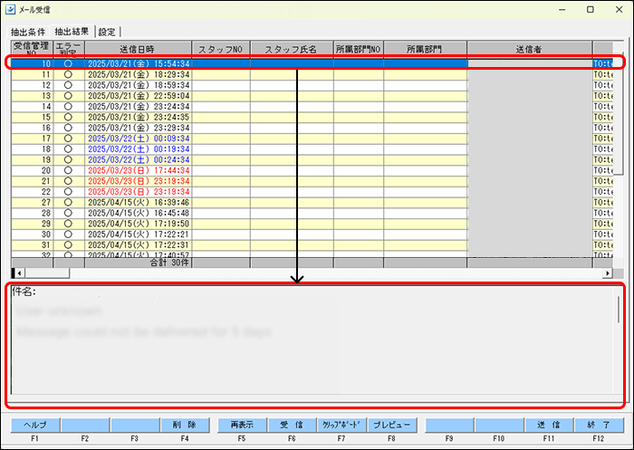Select row with date 2025/04/15(火) 17:22:31
Screen dimensions: 634x450
pos(312,245)
